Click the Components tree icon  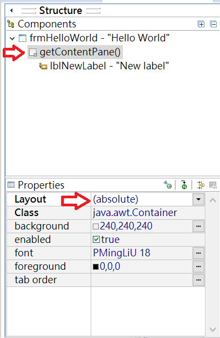click(x=11, y=24)
